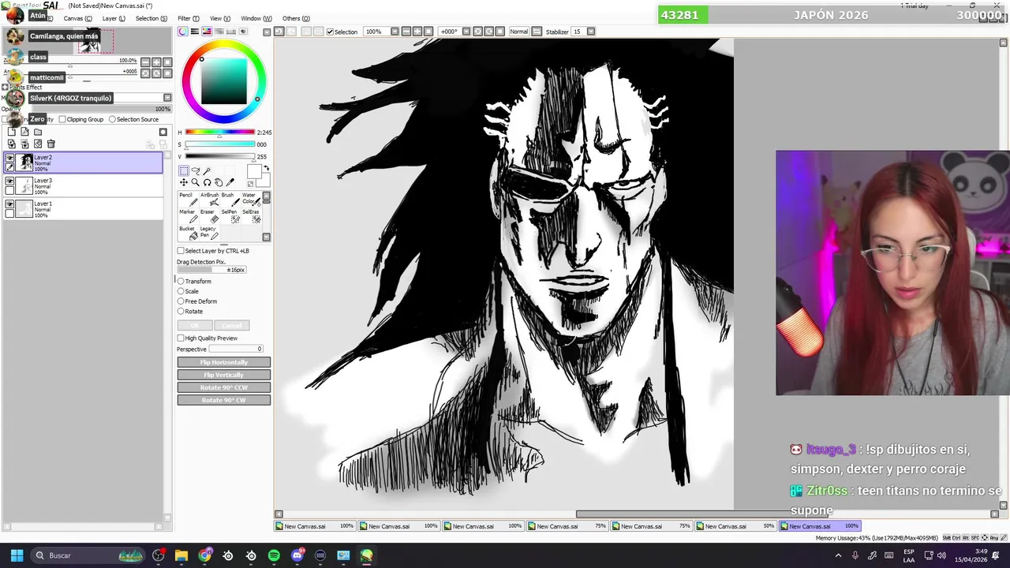
Task: Select the SelPen tool
Action: coord(230,215)
